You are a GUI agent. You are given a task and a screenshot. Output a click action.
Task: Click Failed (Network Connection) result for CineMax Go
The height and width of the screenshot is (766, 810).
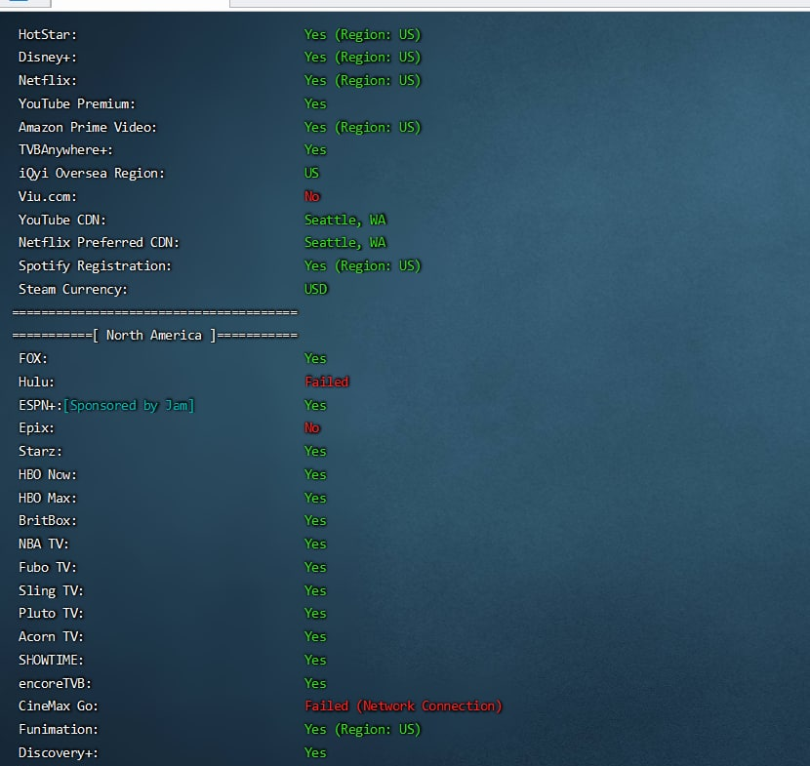tap(403, 706)
